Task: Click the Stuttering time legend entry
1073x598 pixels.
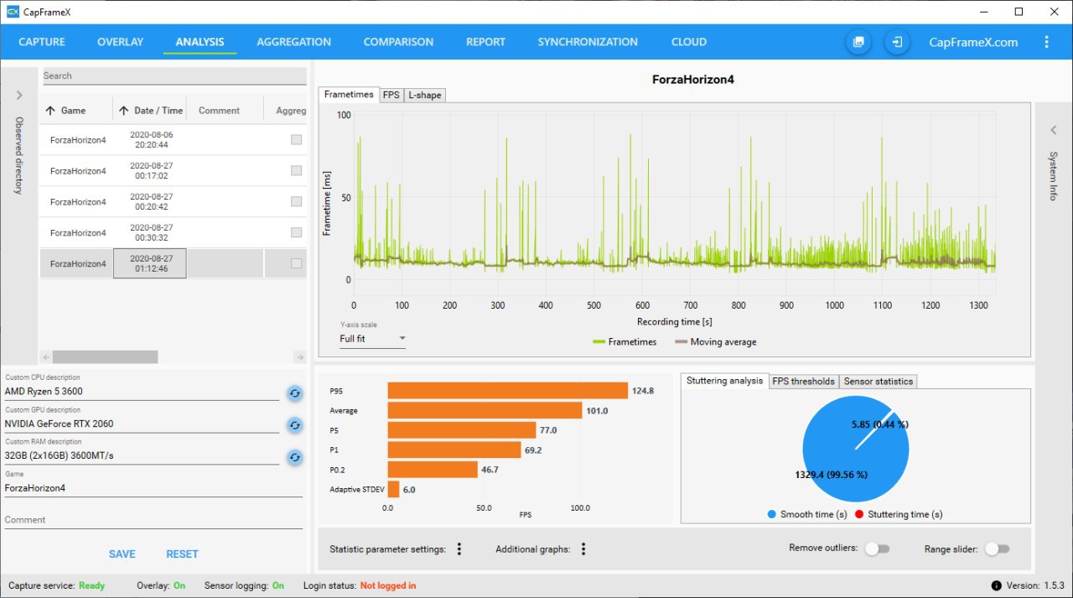Action: point(898,514)
